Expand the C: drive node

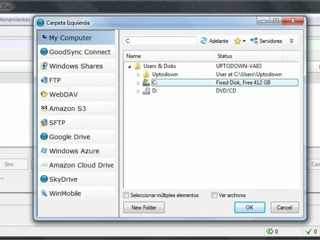click(138, 83)
